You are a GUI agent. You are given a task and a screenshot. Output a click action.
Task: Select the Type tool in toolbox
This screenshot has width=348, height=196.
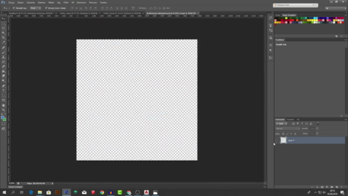click(4, 91)
